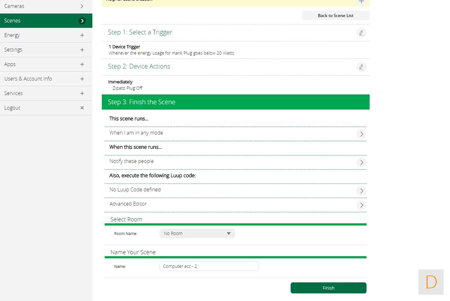The height and width of the screenshot is (301, 450).
Task: Click the X icon beside Logout
Action: tap(82, 108)
